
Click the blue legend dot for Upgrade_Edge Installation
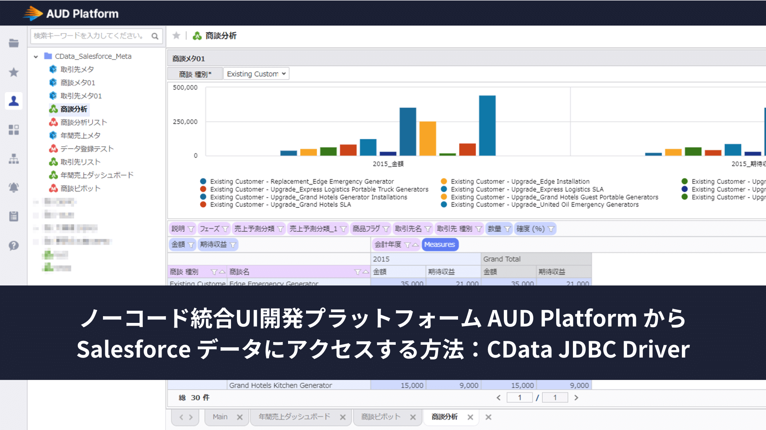coord(444,181)
